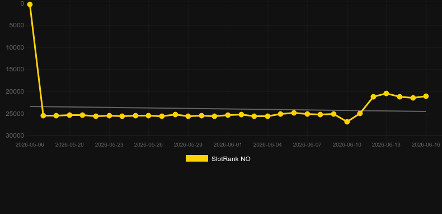The width and height of the screenshot is (442, 214).
Task: Click the y-axis value 15000
Action: click(15, 69)
